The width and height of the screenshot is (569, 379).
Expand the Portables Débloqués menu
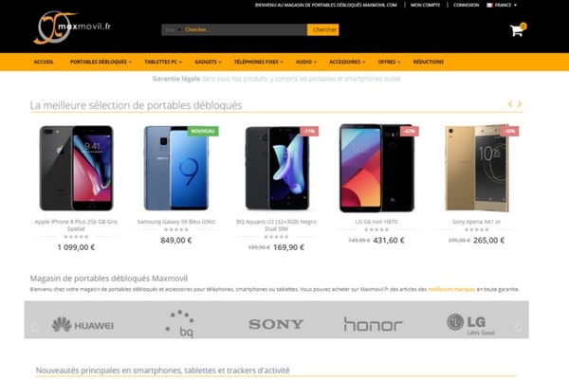tap(101, 62)
